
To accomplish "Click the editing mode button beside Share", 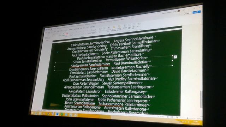I will [x=188, y=13].
